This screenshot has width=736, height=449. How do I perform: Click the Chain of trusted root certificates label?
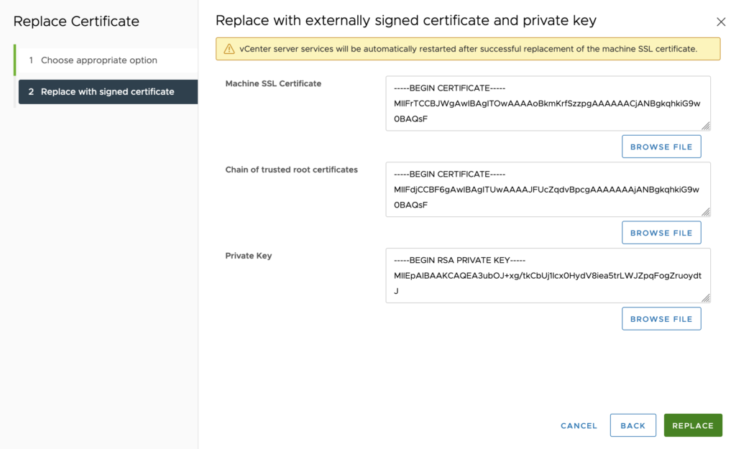pyautogui.click(x=291, y=170)
